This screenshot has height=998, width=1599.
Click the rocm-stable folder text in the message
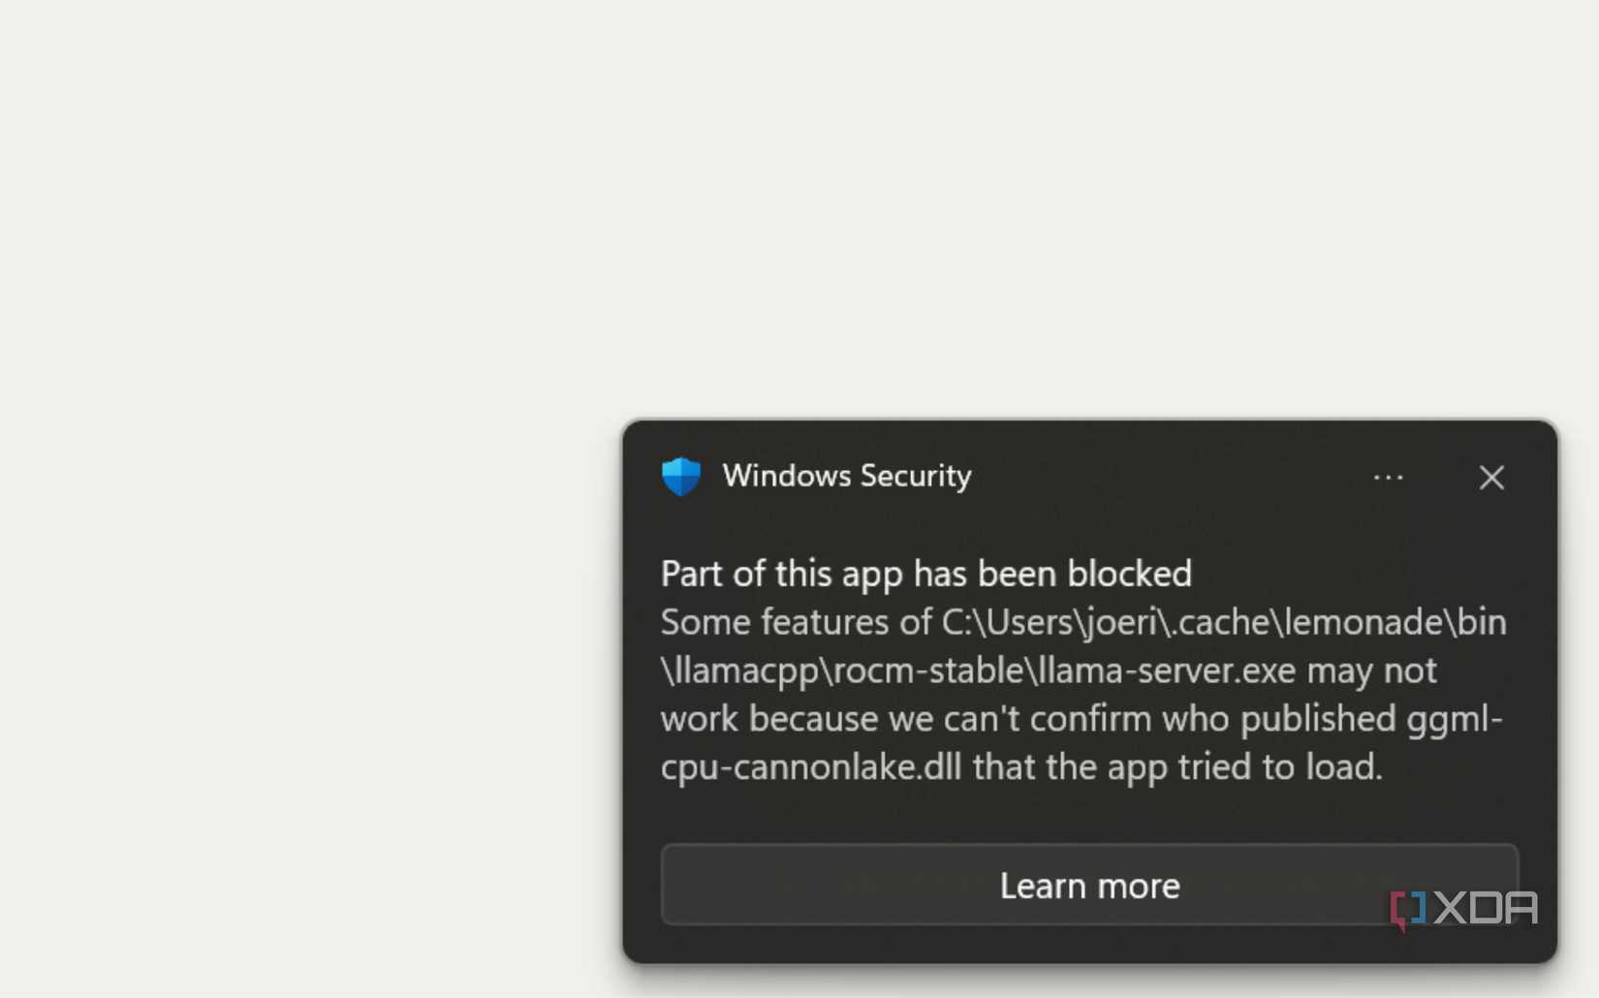point(924,670)
